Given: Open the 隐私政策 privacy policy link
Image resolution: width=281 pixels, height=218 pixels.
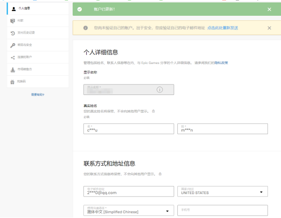Looking at the screenshot, I should coord(221,63).
